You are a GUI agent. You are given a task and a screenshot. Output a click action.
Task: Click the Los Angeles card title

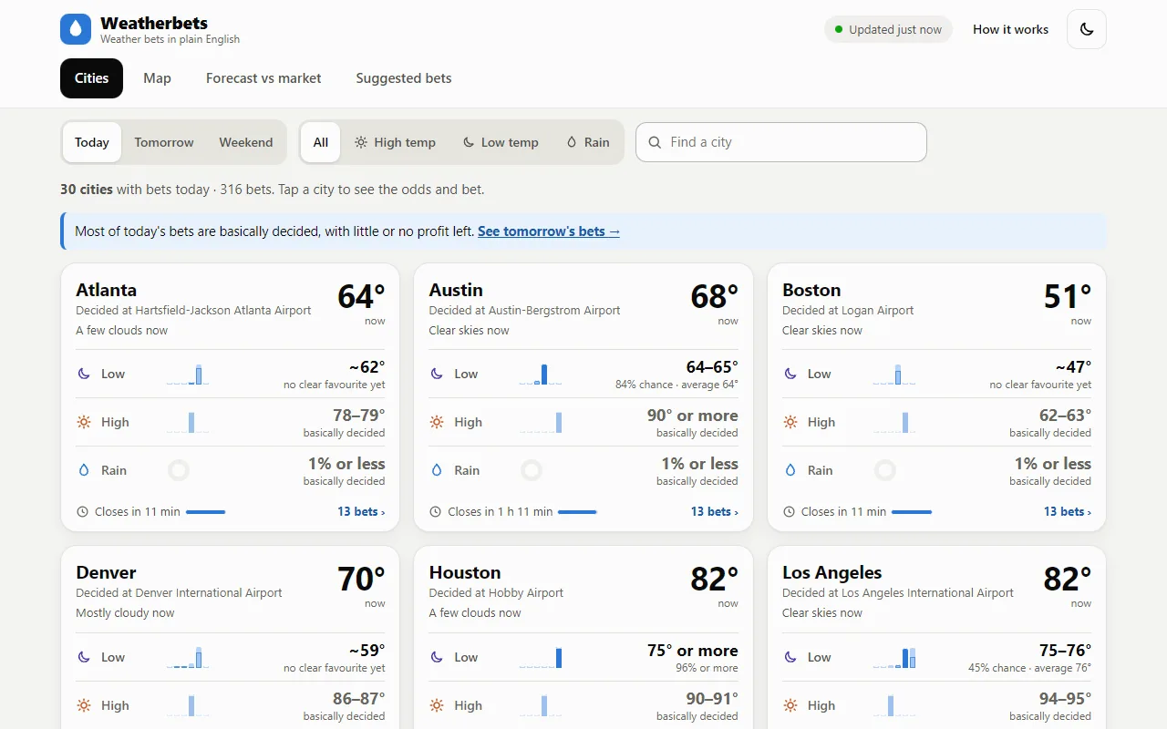click(x=831, y=572)
